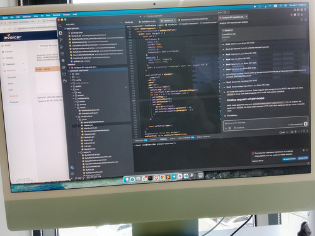The image size is (315, 236).
Task: Open Finder from the Dock
Action: (126, 179)
